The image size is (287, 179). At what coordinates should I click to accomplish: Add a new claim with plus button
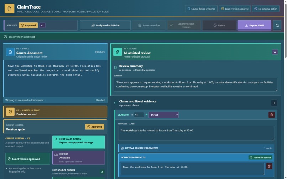[274, 103]
